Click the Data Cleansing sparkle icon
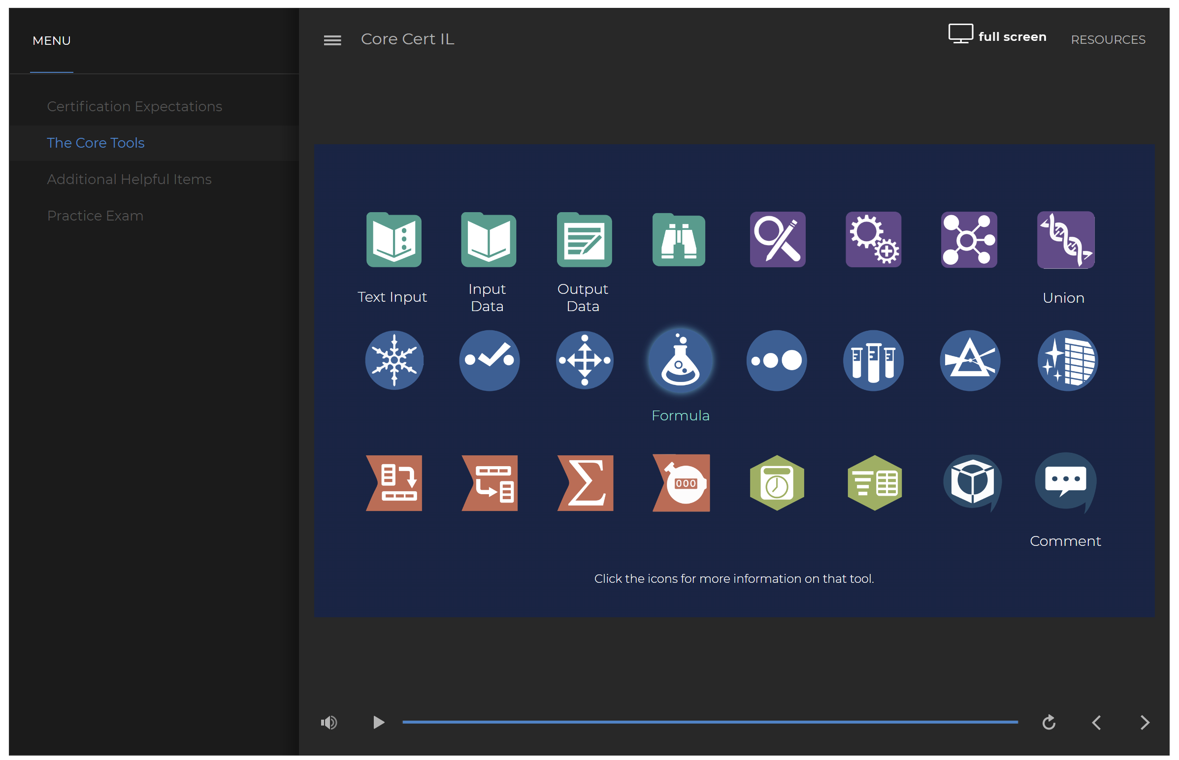Screen dimensions: 1179x760 pos(1067,361)
